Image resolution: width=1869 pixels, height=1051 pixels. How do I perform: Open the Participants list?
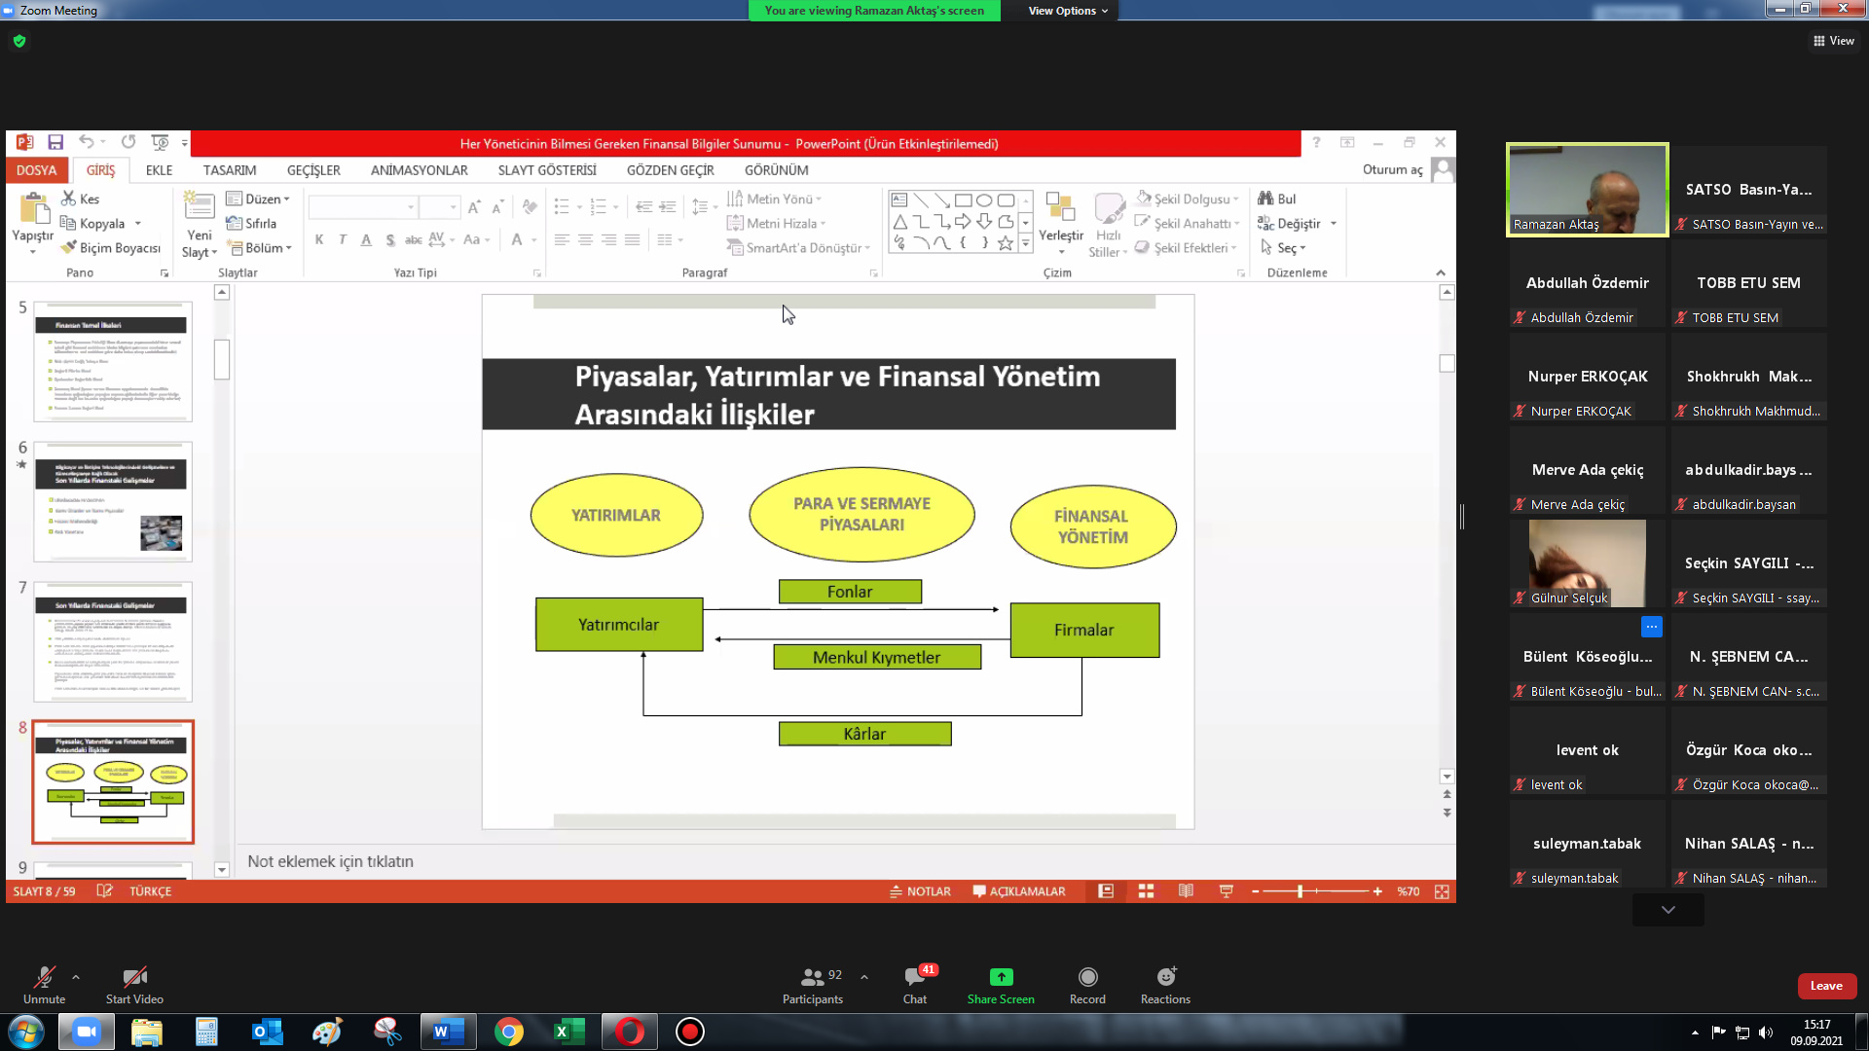coord(813,983)
